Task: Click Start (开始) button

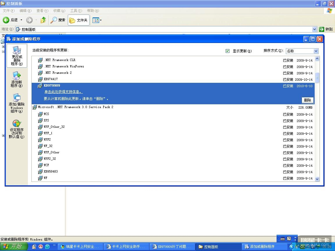Action: tap(14, 247)
